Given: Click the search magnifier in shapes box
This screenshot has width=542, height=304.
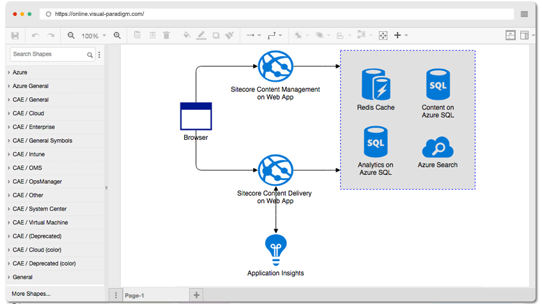Looking at the screenshot, I should coord(90,54).
